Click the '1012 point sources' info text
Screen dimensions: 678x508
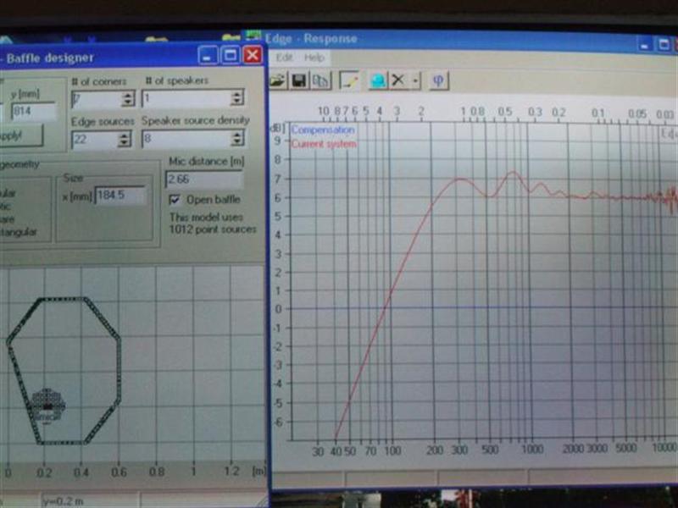213,229
